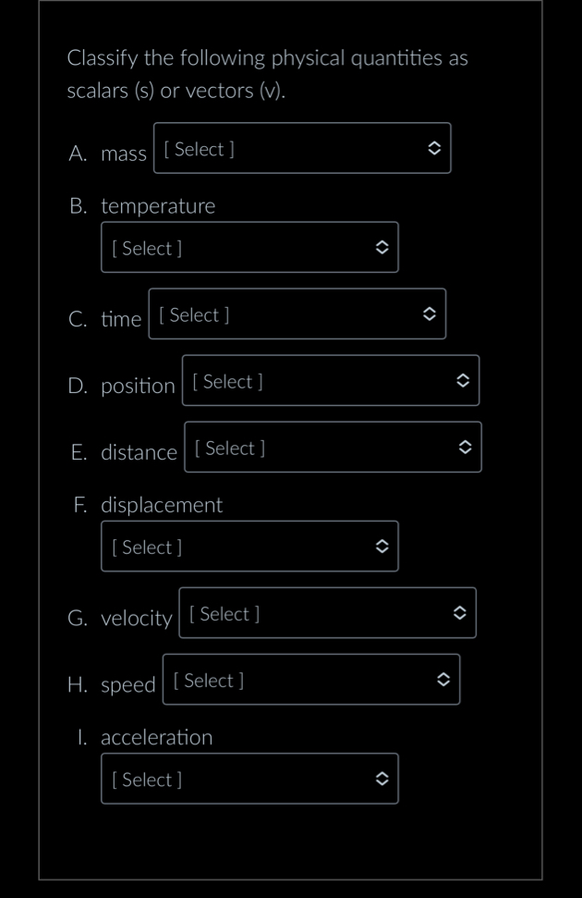Viewport: 582px width, 898px height.
Task: Click the up-down chevron icon for distance
Action: click(x=466, y=448)
